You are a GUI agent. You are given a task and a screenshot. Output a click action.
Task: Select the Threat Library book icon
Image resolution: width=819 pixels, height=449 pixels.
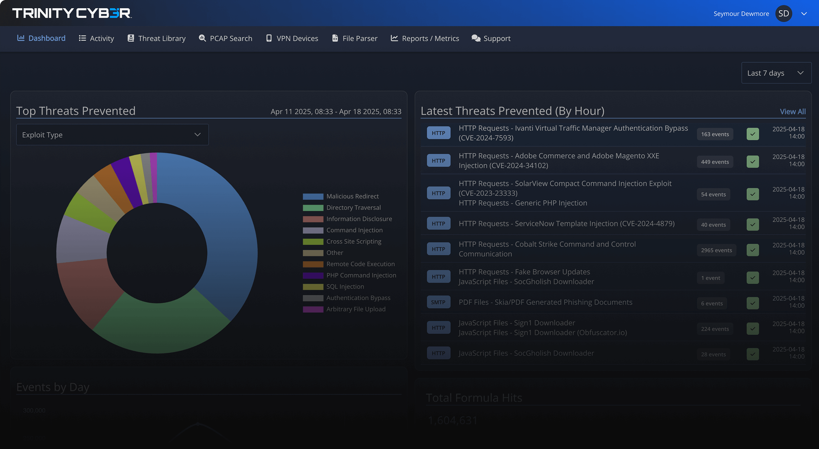(130, 38)
